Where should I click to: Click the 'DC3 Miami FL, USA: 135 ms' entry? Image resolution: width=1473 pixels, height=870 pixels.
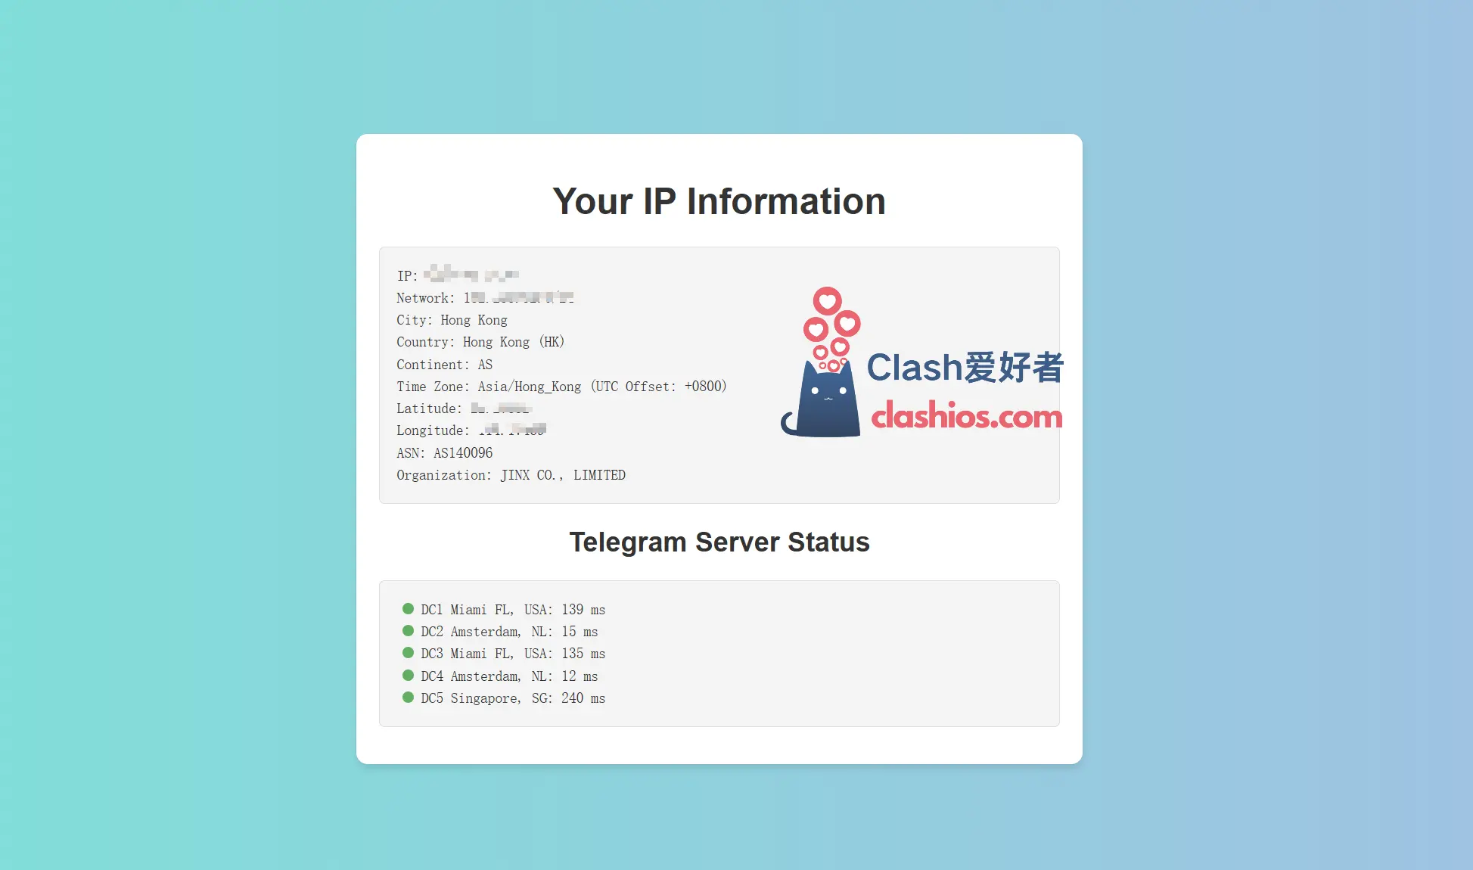513,654
